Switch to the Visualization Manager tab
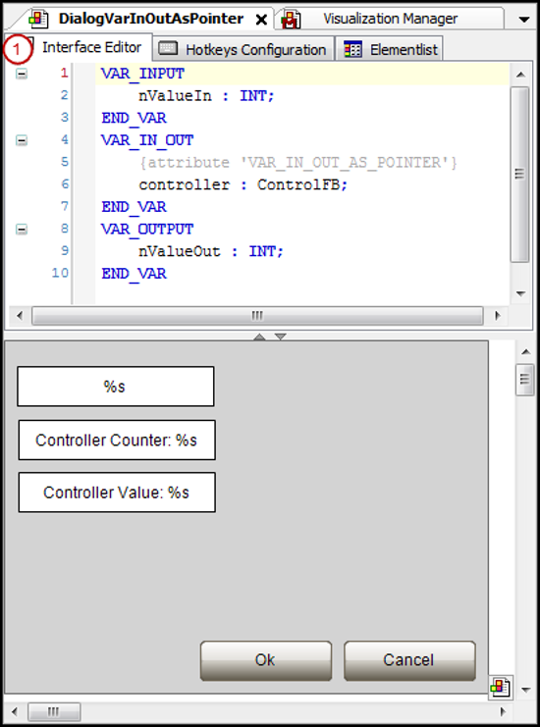 [390, 19]
